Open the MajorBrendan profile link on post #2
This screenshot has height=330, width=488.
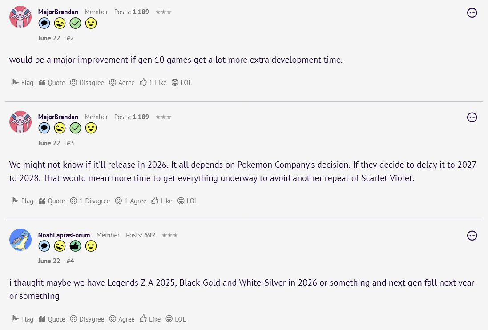[x=58, y=12]
